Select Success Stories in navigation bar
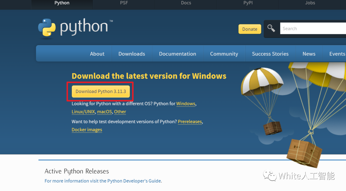This screenshot has width=346, height=191. (x=270, y=54)
